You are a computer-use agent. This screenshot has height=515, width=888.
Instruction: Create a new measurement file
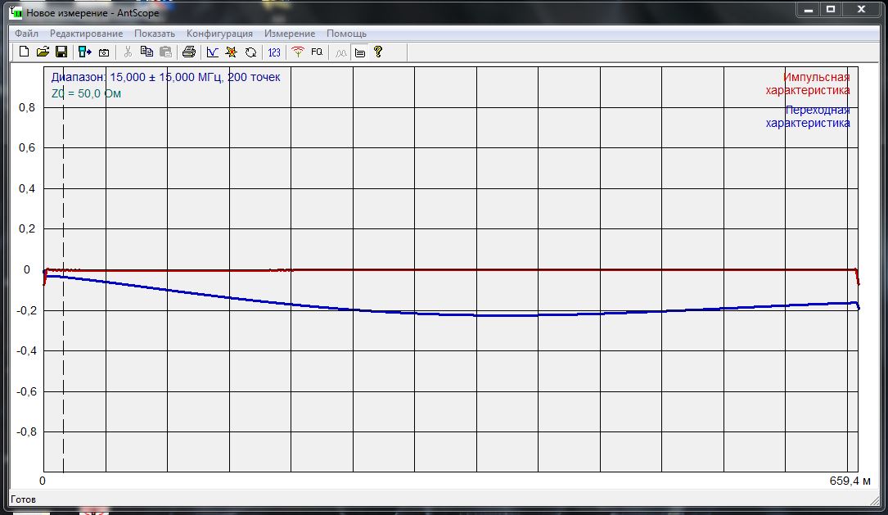tap(25, 52)
